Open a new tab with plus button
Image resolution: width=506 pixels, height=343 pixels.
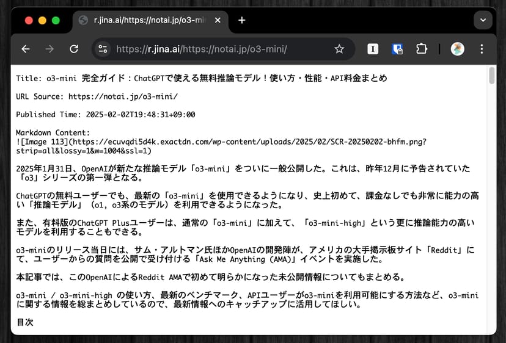(x=242, y=20)
